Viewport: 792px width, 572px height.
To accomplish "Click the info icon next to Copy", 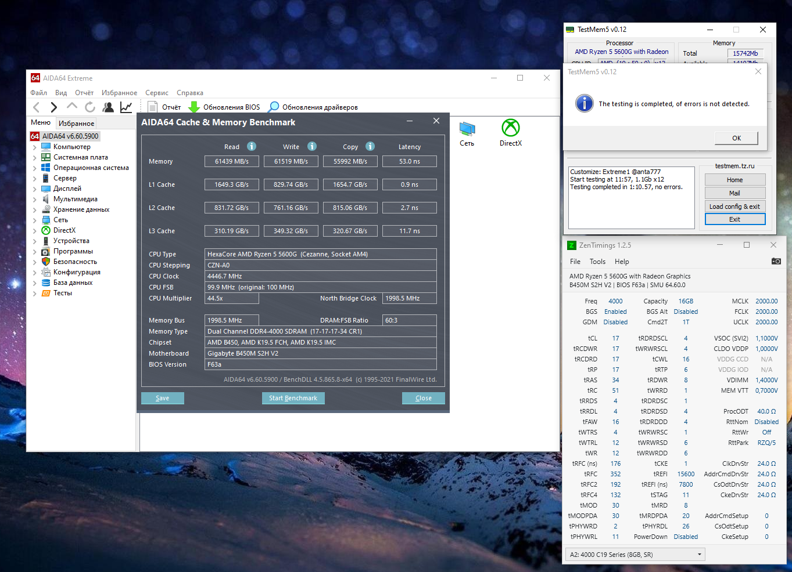I will tap(370, 146).
